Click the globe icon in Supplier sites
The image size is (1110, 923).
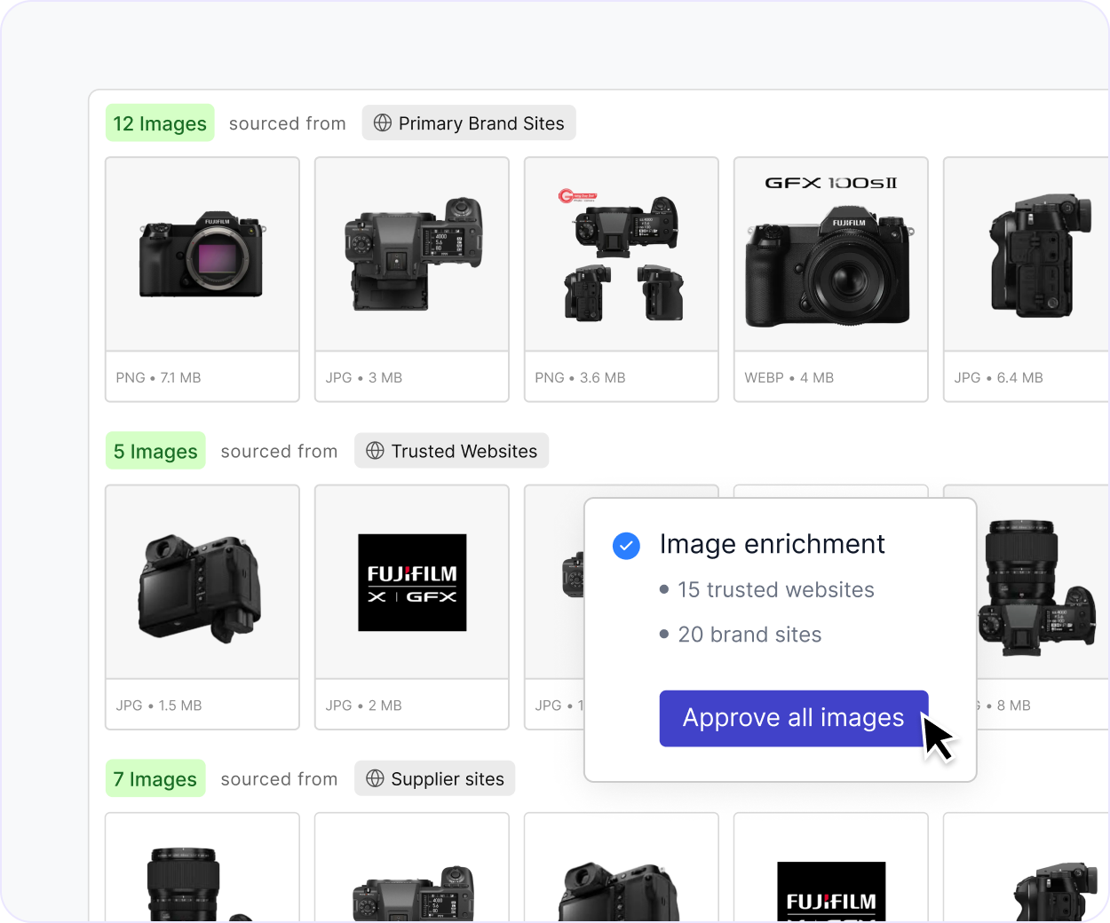[x=376, y=779]
